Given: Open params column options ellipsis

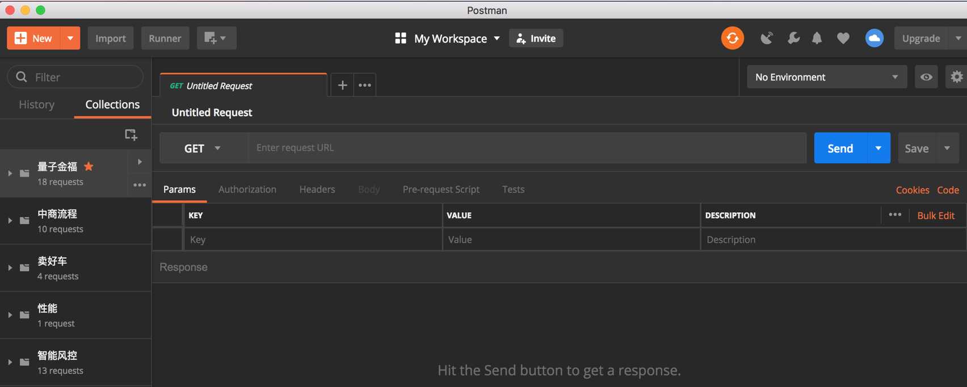Looking at the screenshot, I should click(x=895, y=214).
